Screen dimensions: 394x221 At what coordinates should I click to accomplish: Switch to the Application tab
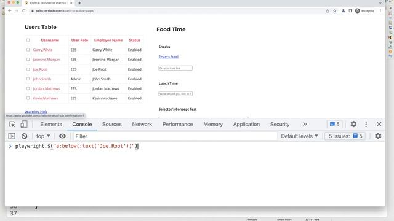(246, 124)
